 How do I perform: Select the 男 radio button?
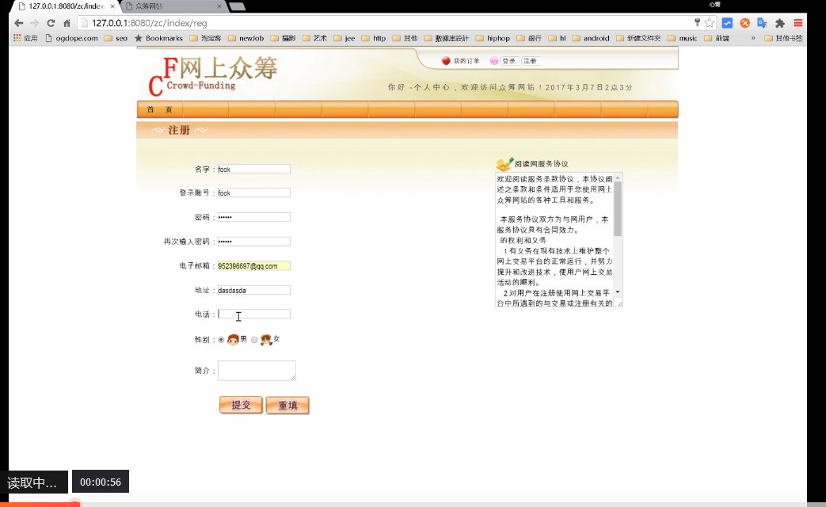[221, 340]
